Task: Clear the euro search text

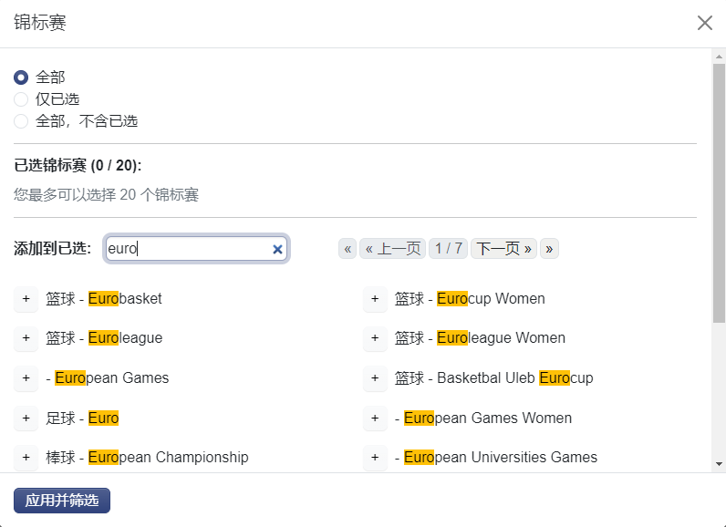Action: pyautogui.click(x=277, y=249)
